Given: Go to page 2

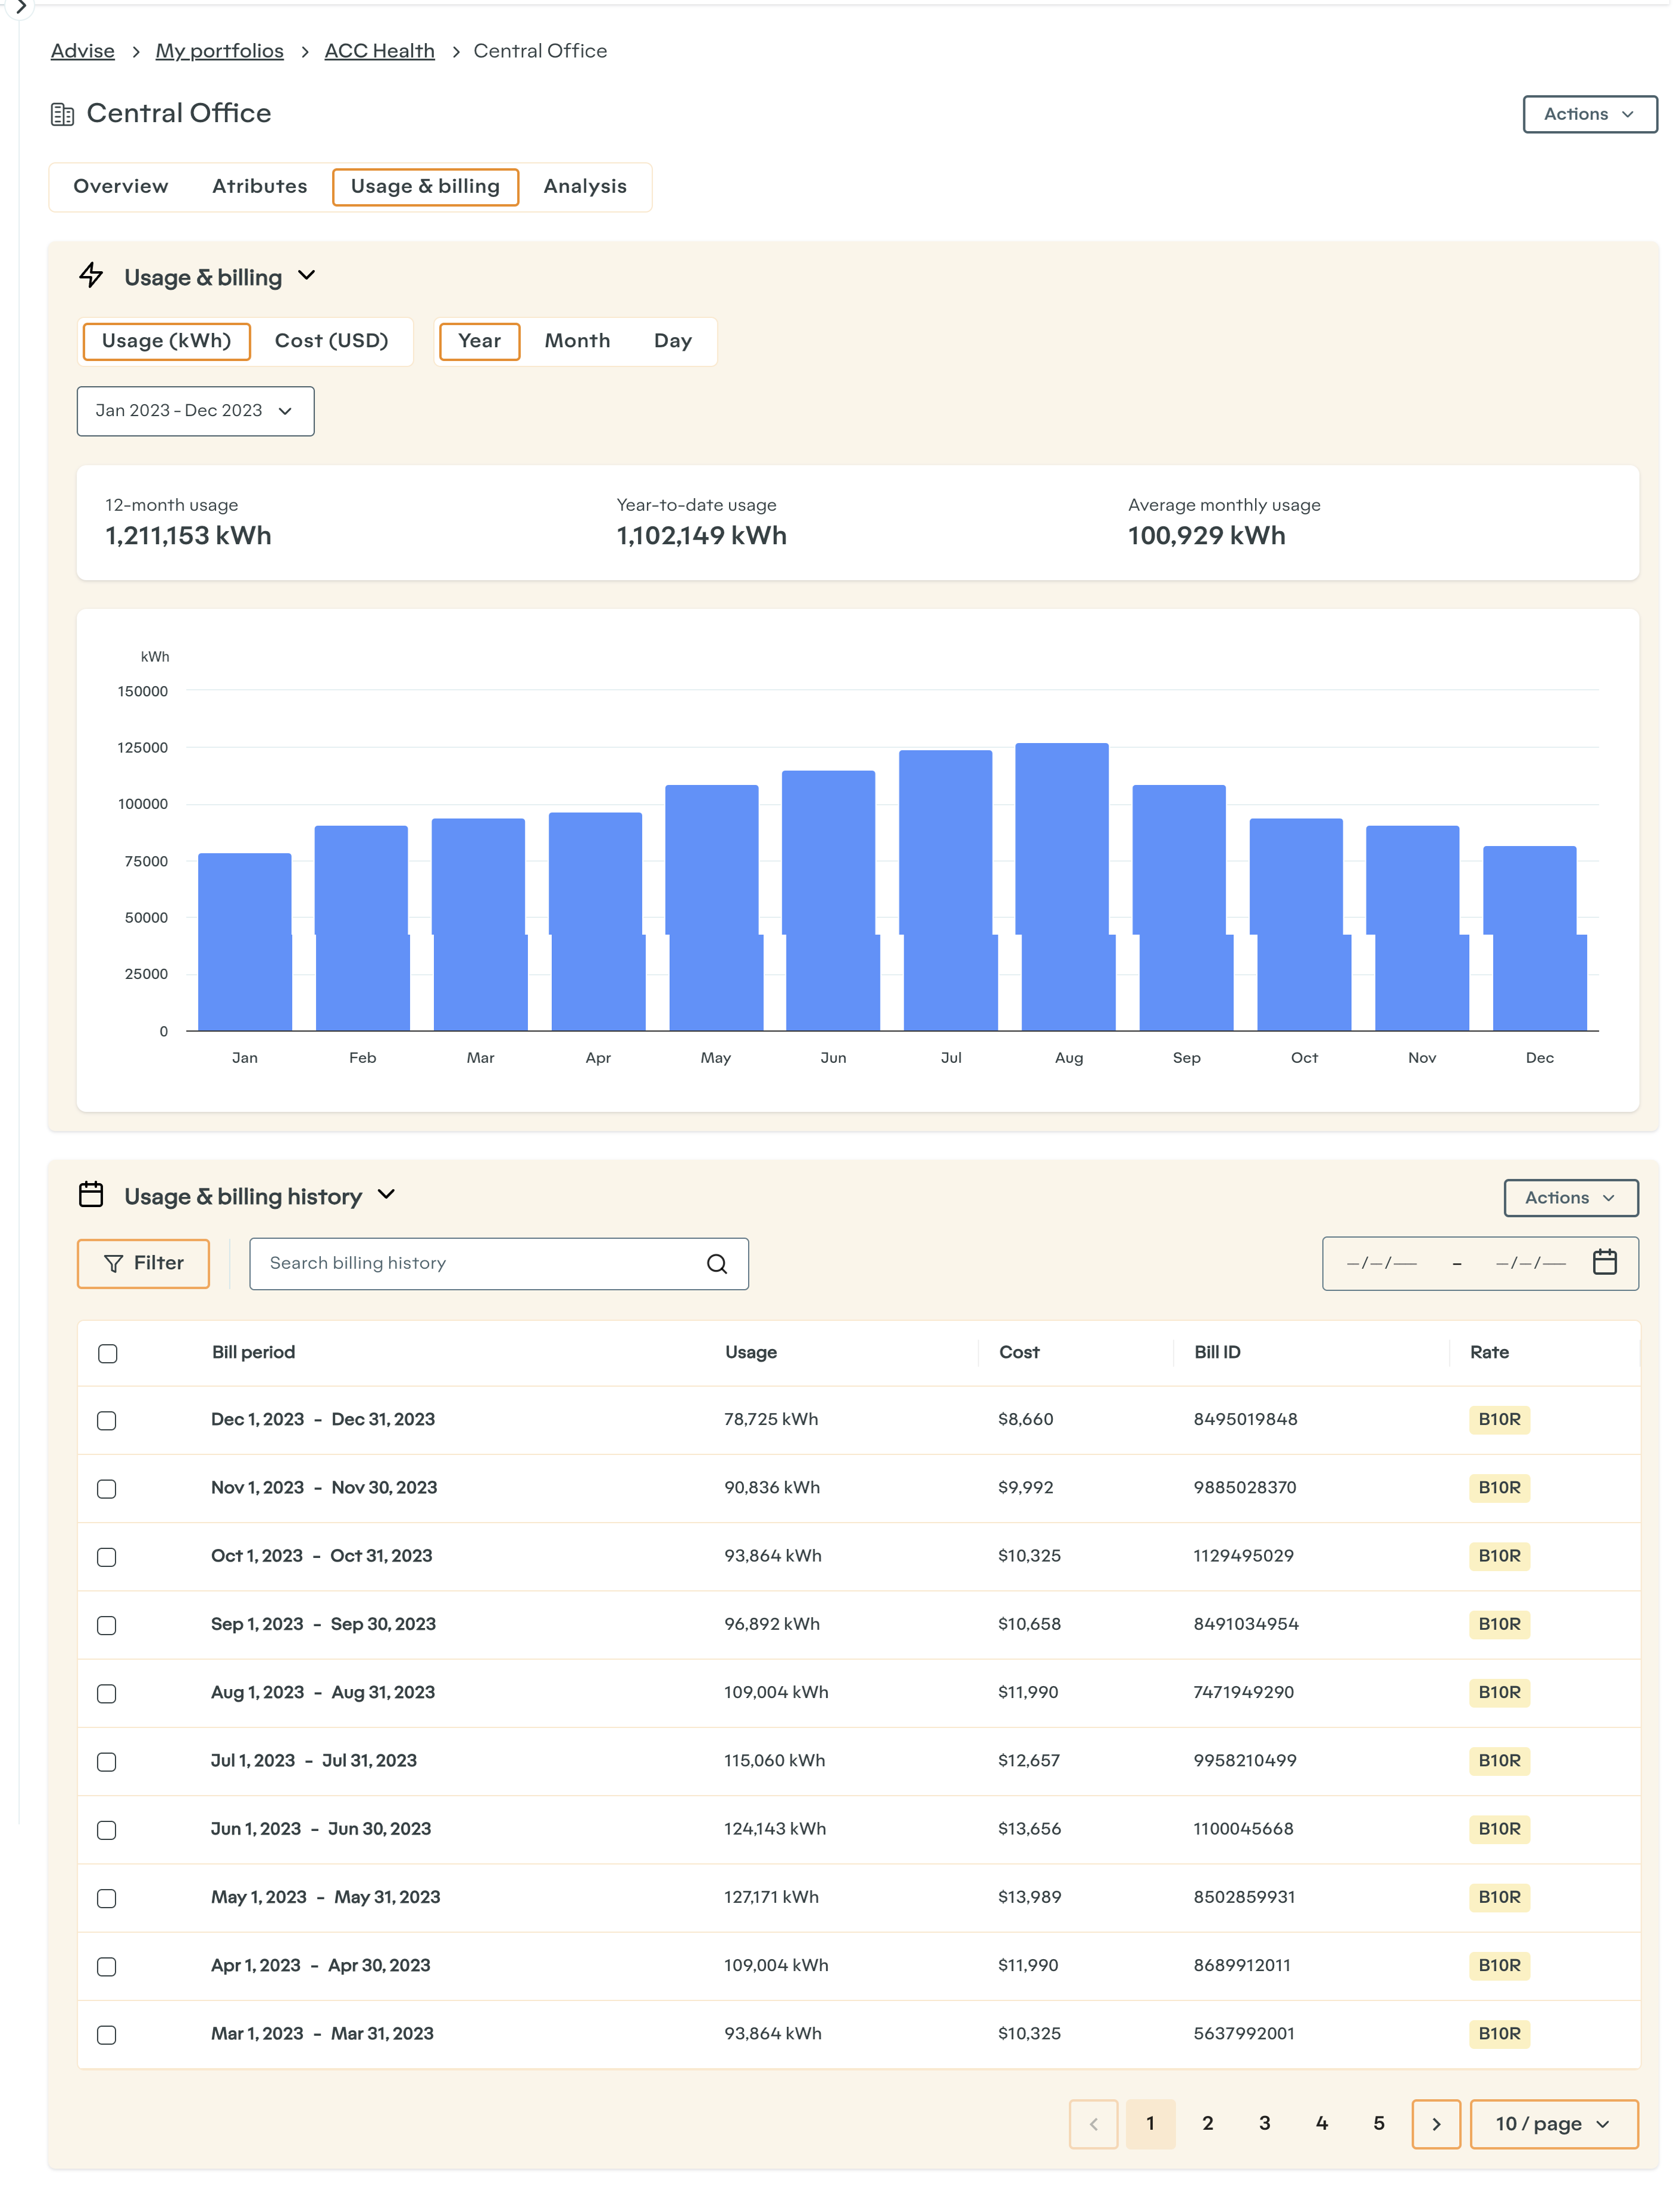Looking at the screenshot, I should tap(1208, 2124).
